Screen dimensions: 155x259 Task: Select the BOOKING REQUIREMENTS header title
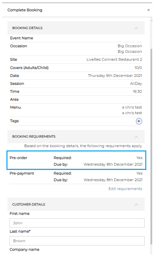(34, 136)
